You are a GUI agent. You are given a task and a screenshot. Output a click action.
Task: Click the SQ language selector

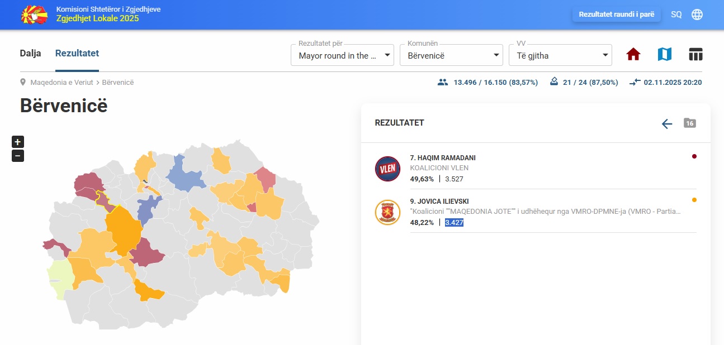[676, 15]
